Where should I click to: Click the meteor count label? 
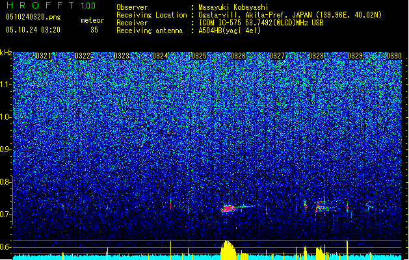[92, 20]
